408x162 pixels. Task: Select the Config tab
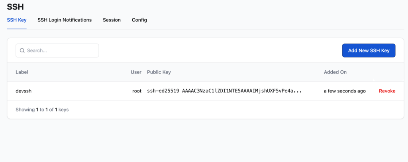[139, 20]
